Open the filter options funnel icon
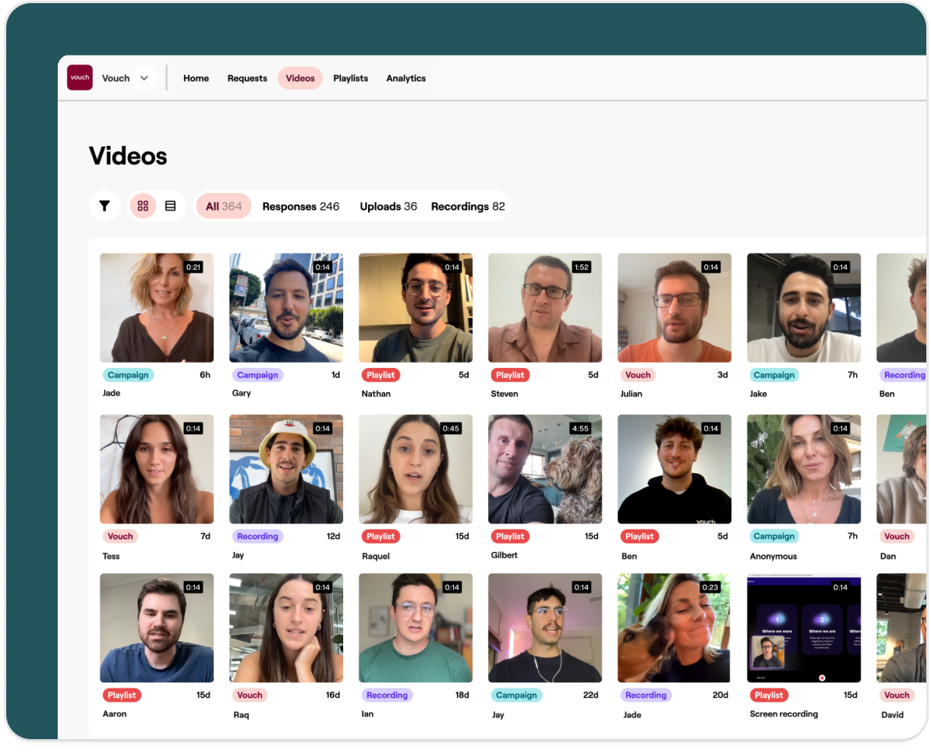This screenshot has height=754, width=931. 104,206
